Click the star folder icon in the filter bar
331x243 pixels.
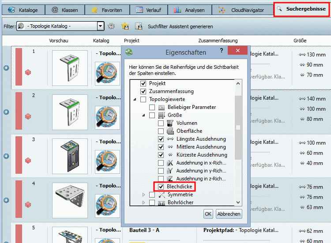coord(125,26)
